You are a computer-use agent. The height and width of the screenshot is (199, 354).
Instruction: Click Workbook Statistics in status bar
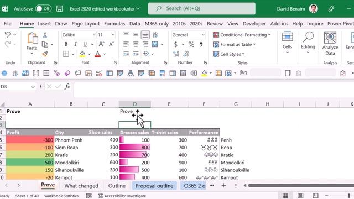(x=61, y=196)
